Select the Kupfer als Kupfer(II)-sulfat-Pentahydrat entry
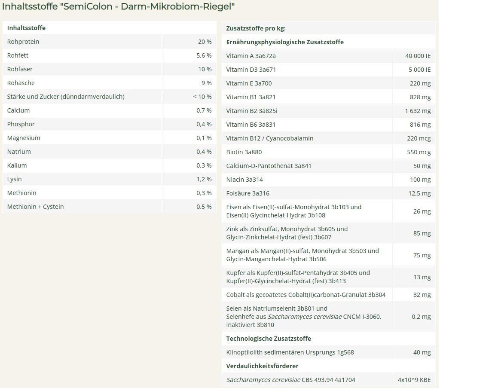This screenshot has height=388, width=495. point(298,277)
